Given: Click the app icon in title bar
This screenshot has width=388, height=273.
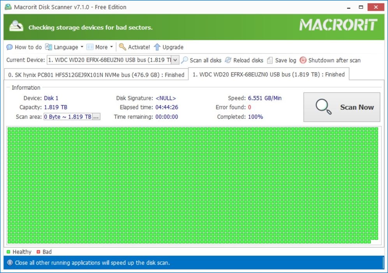Looking at the screenshot, I should pyautogui.click(x=8, y=7).
